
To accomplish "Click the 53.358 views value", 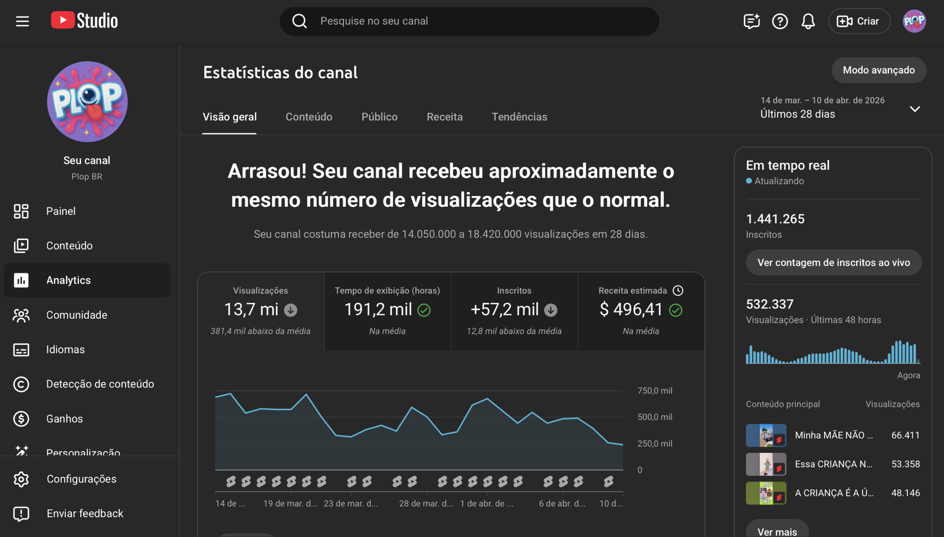I will click(906, 464).
